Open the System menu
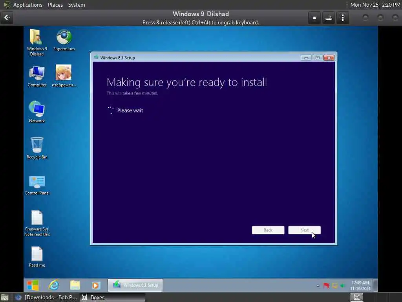 (77, 5)
